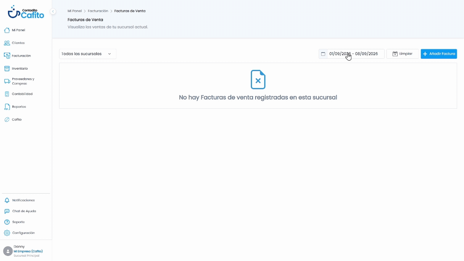Click the Clientes people icon

[7, 43]
